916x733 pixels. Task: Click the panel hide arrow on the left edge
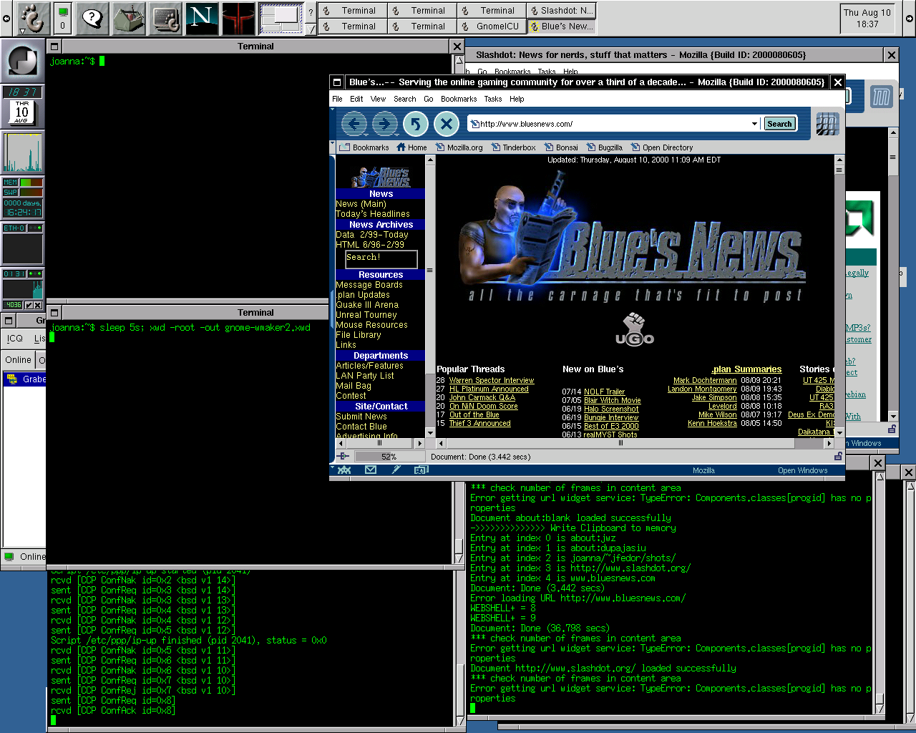6,18
